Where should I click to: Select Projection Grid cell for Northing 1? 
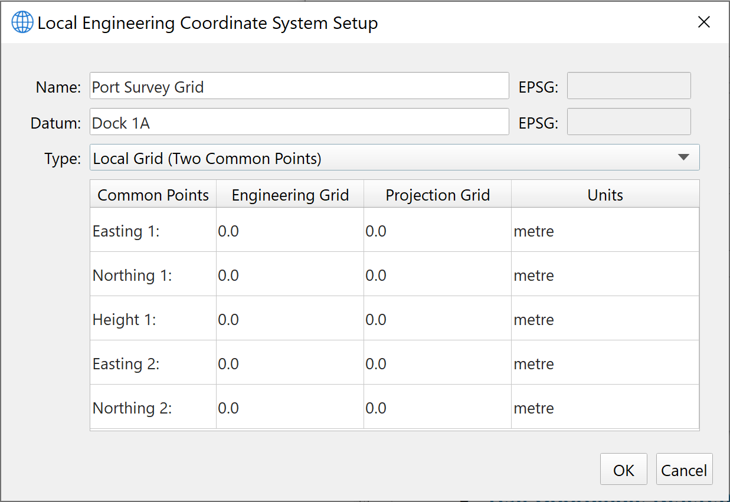437,275
